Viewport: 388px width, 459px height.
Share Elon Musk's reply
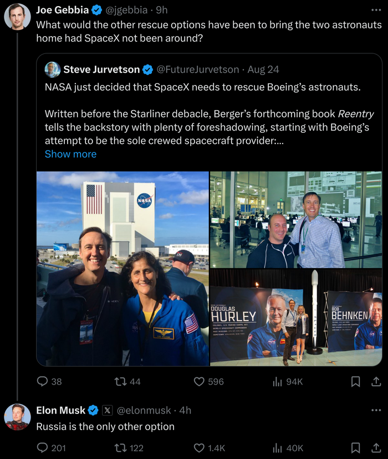(x=376, y=448)
